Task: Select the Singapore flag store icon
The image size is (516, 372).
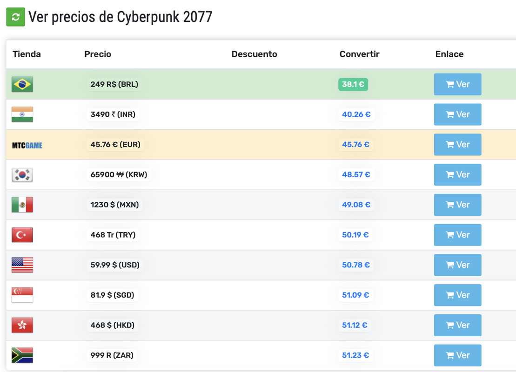Action: 22,295
